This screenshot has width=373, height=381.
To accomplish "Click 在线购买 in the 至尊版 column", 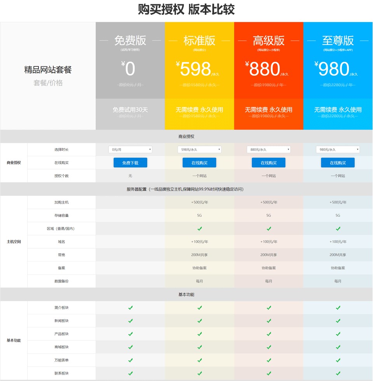I will [x=338, y=163].
